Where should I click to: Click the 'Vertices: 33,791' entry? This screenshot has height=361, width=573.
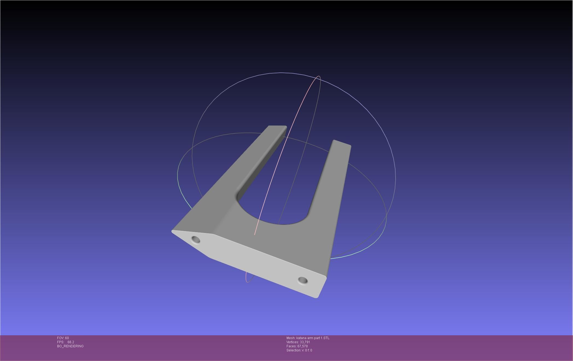click(x=298, y=342)
